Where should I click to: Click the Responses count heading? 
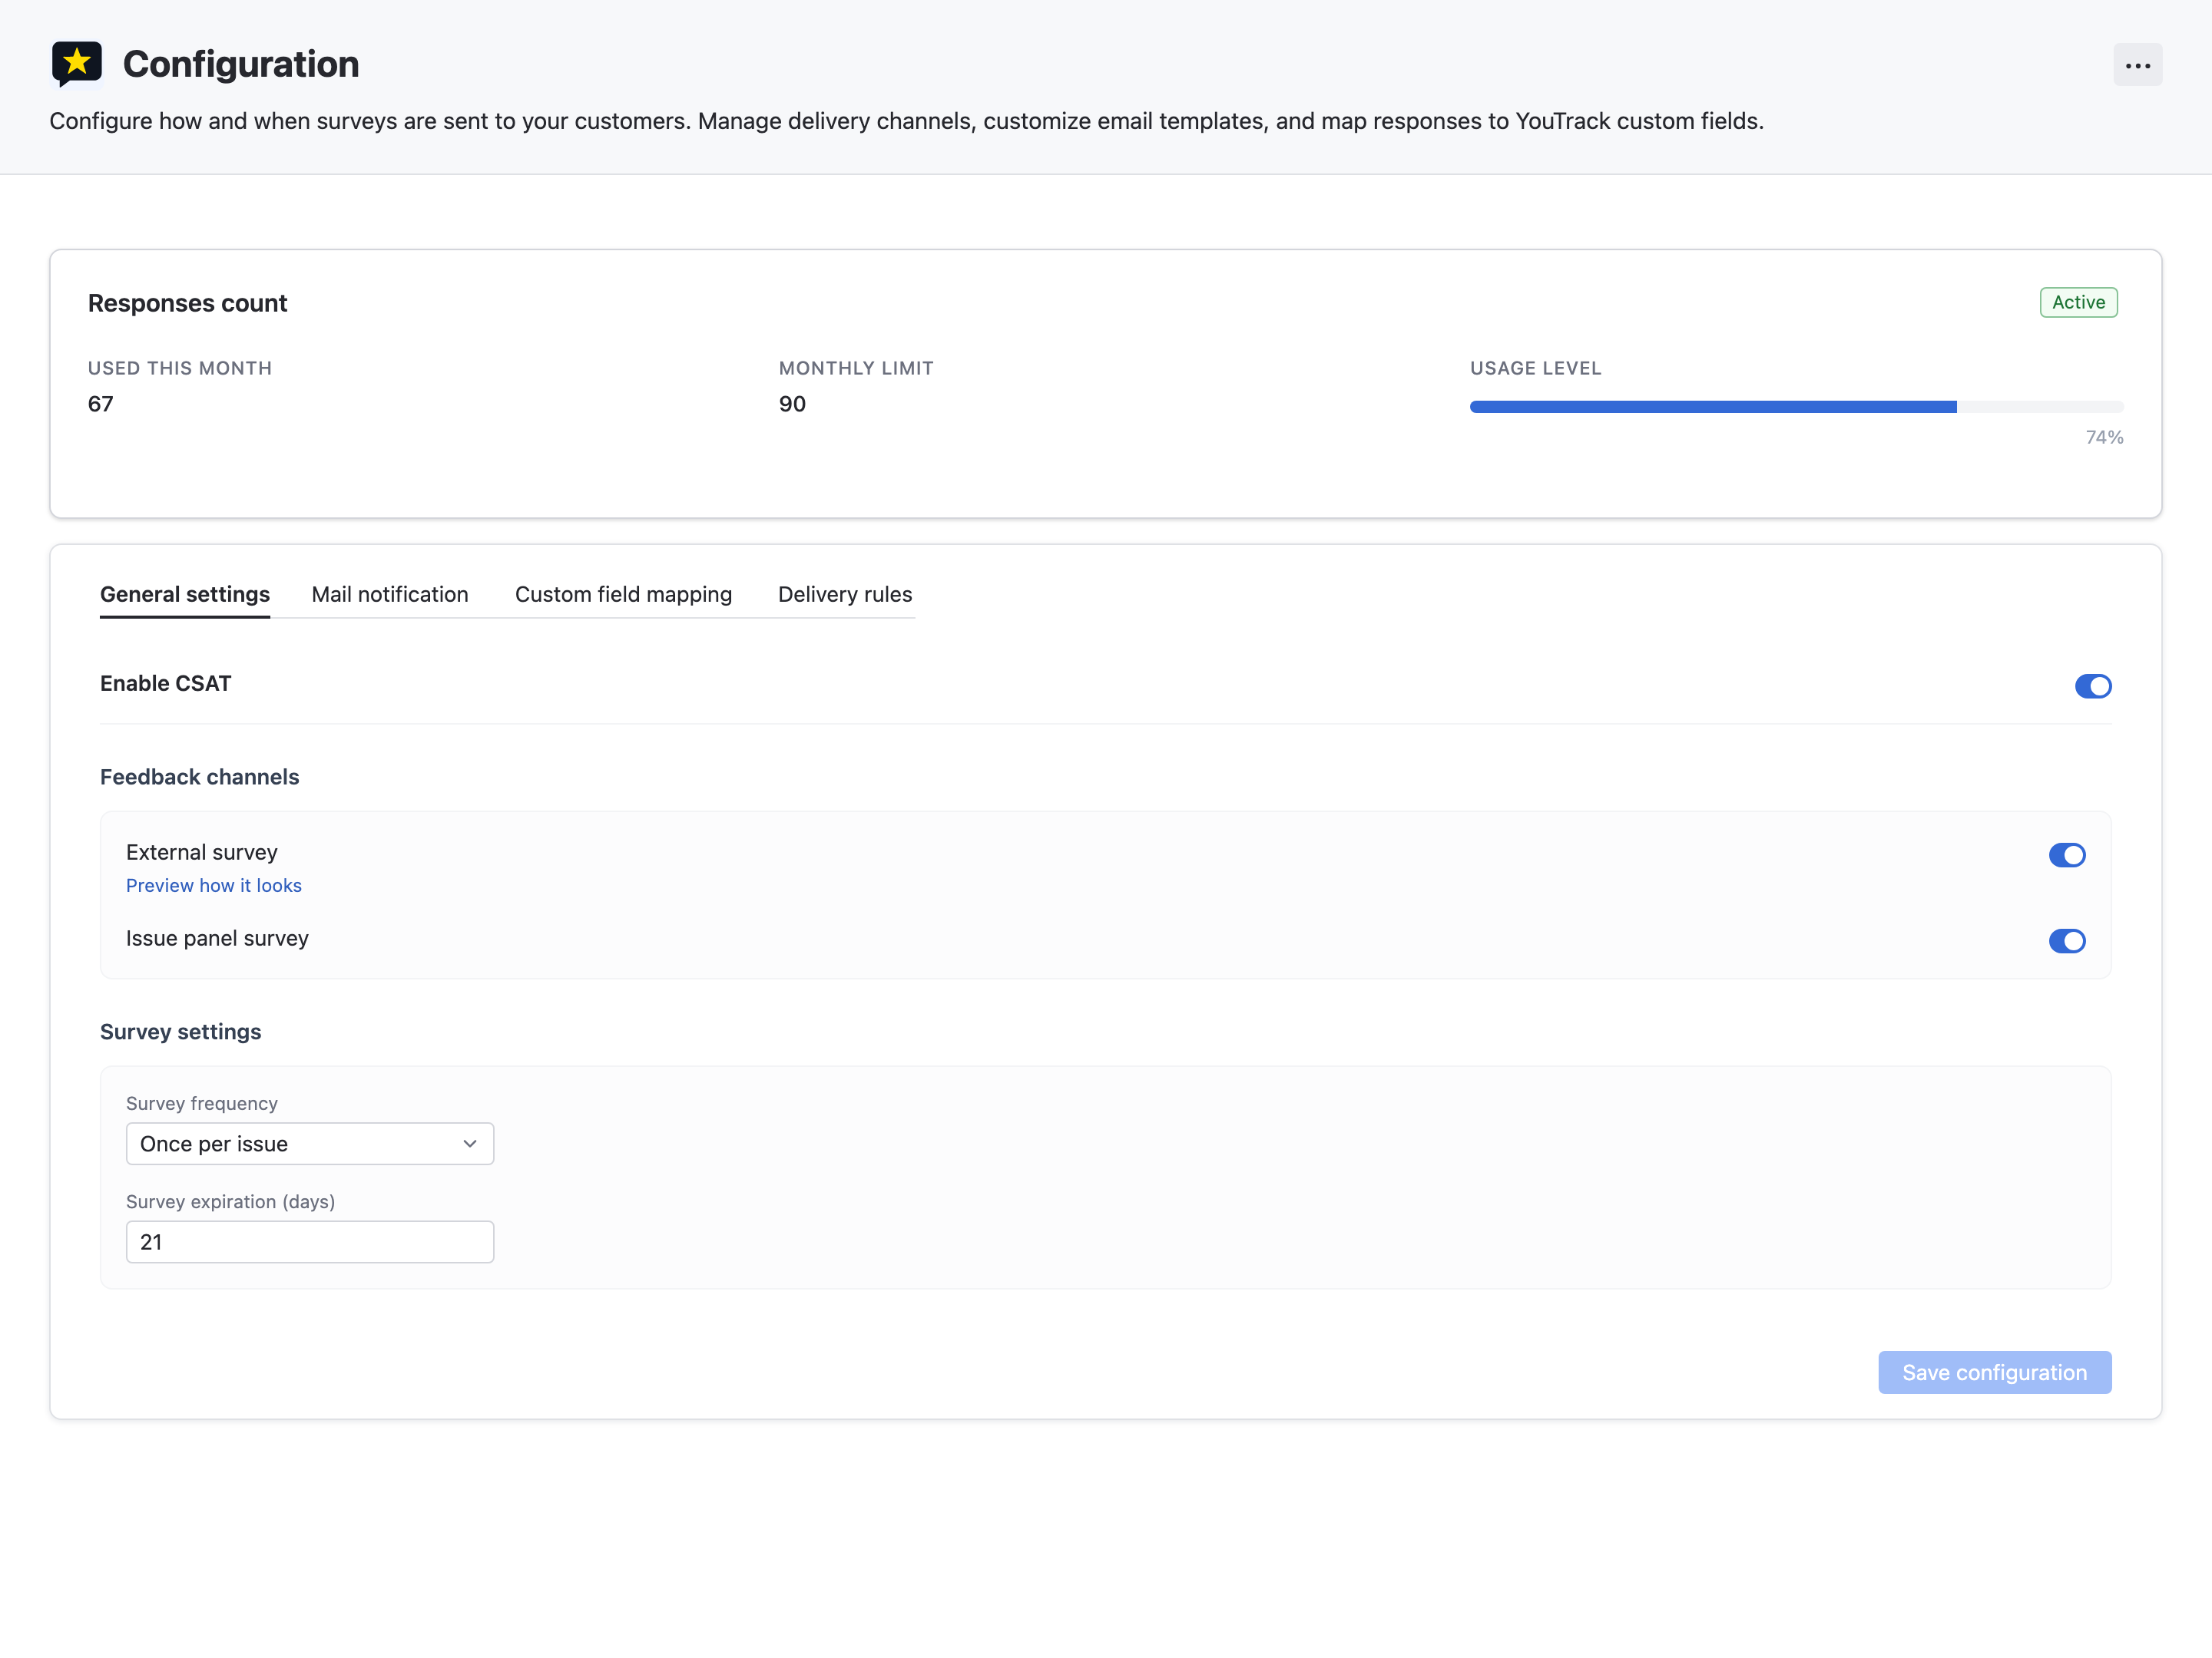(187, 303)
